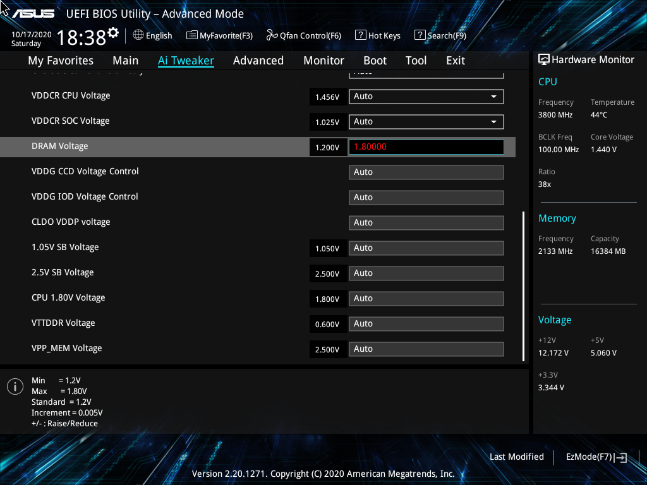647x485 pixels.
Task: Click the EzMode exit arrow icon
Action: pyautogui.click(x=620, y=457)
